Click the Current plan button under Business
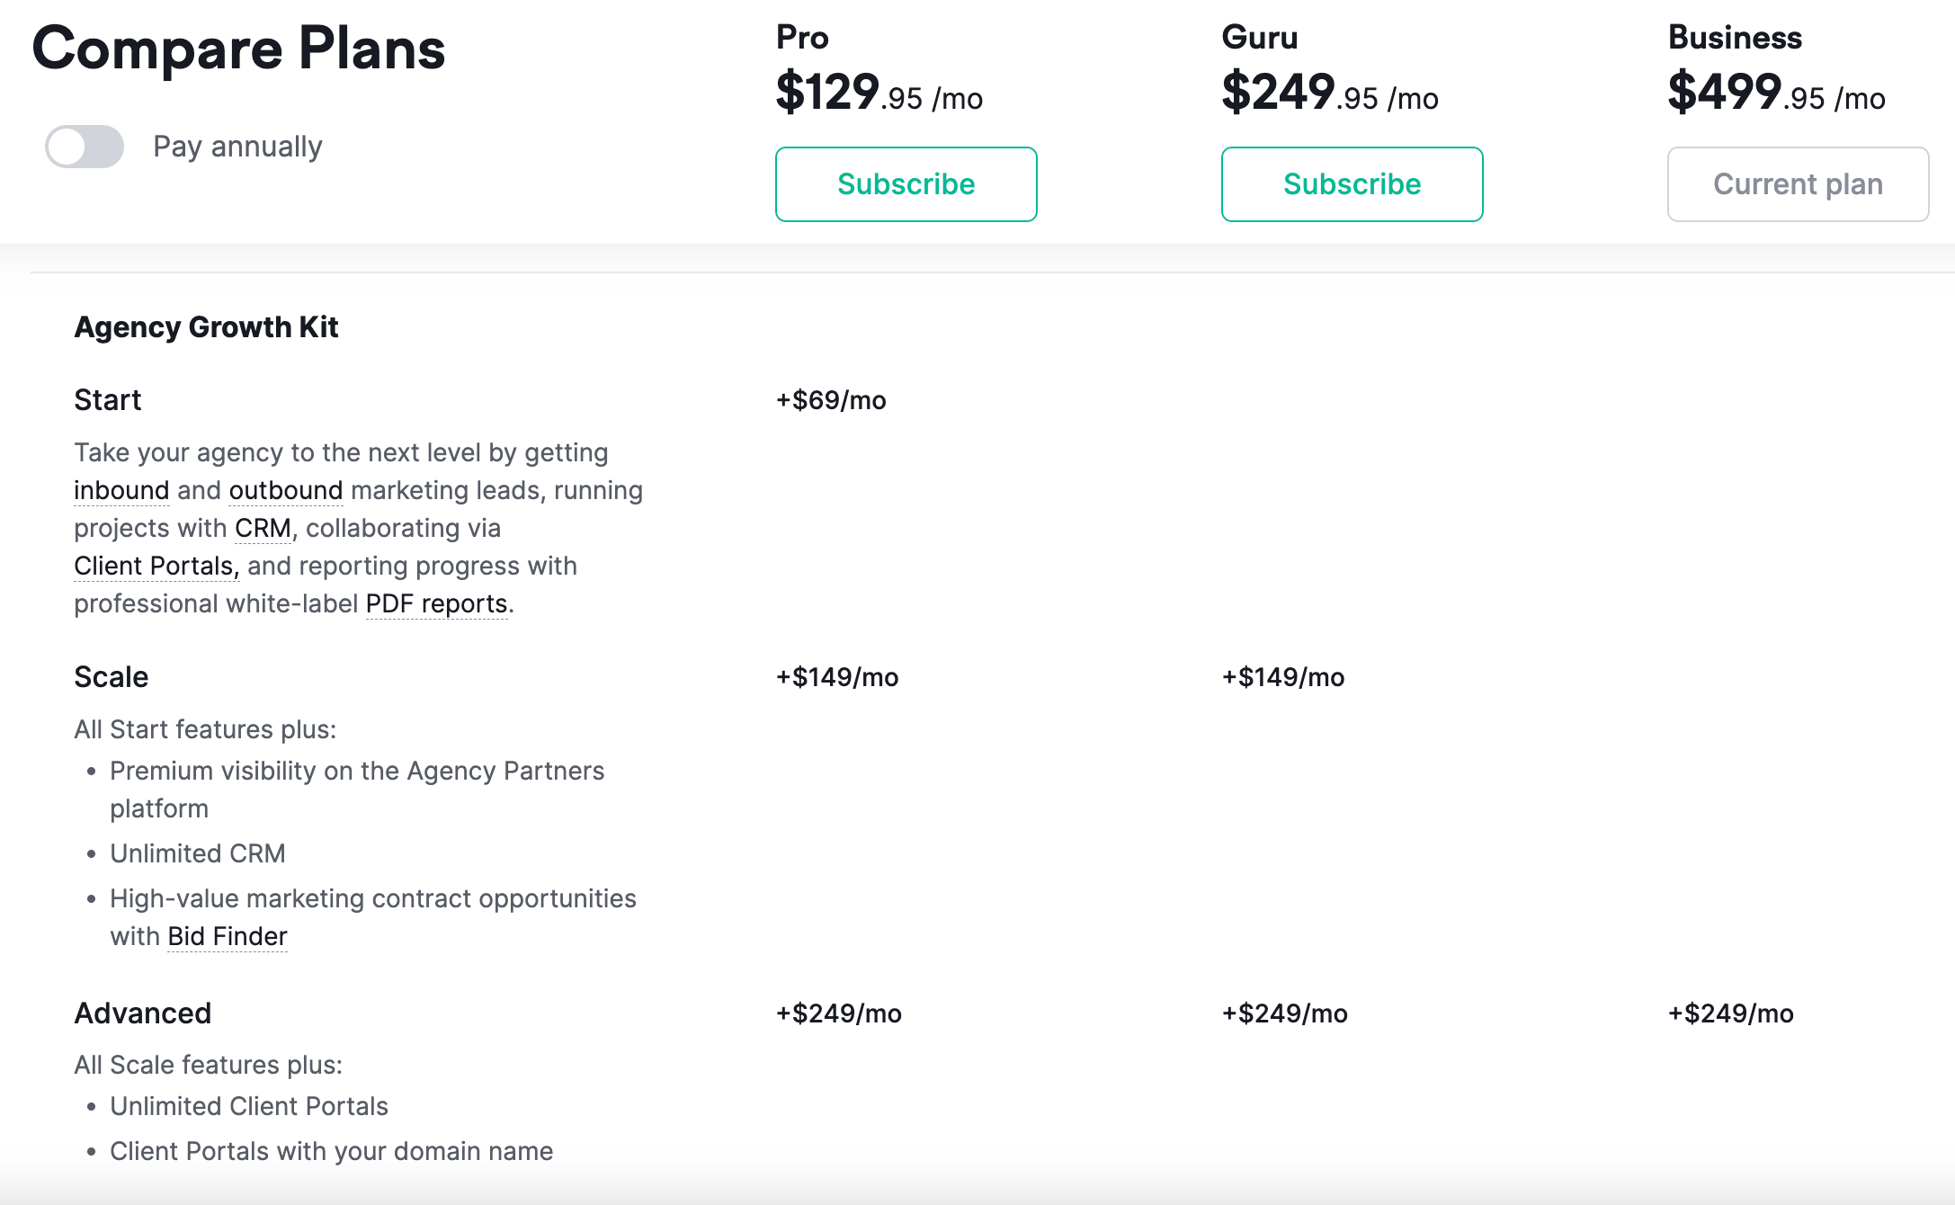 click(x=1798, y=184)
